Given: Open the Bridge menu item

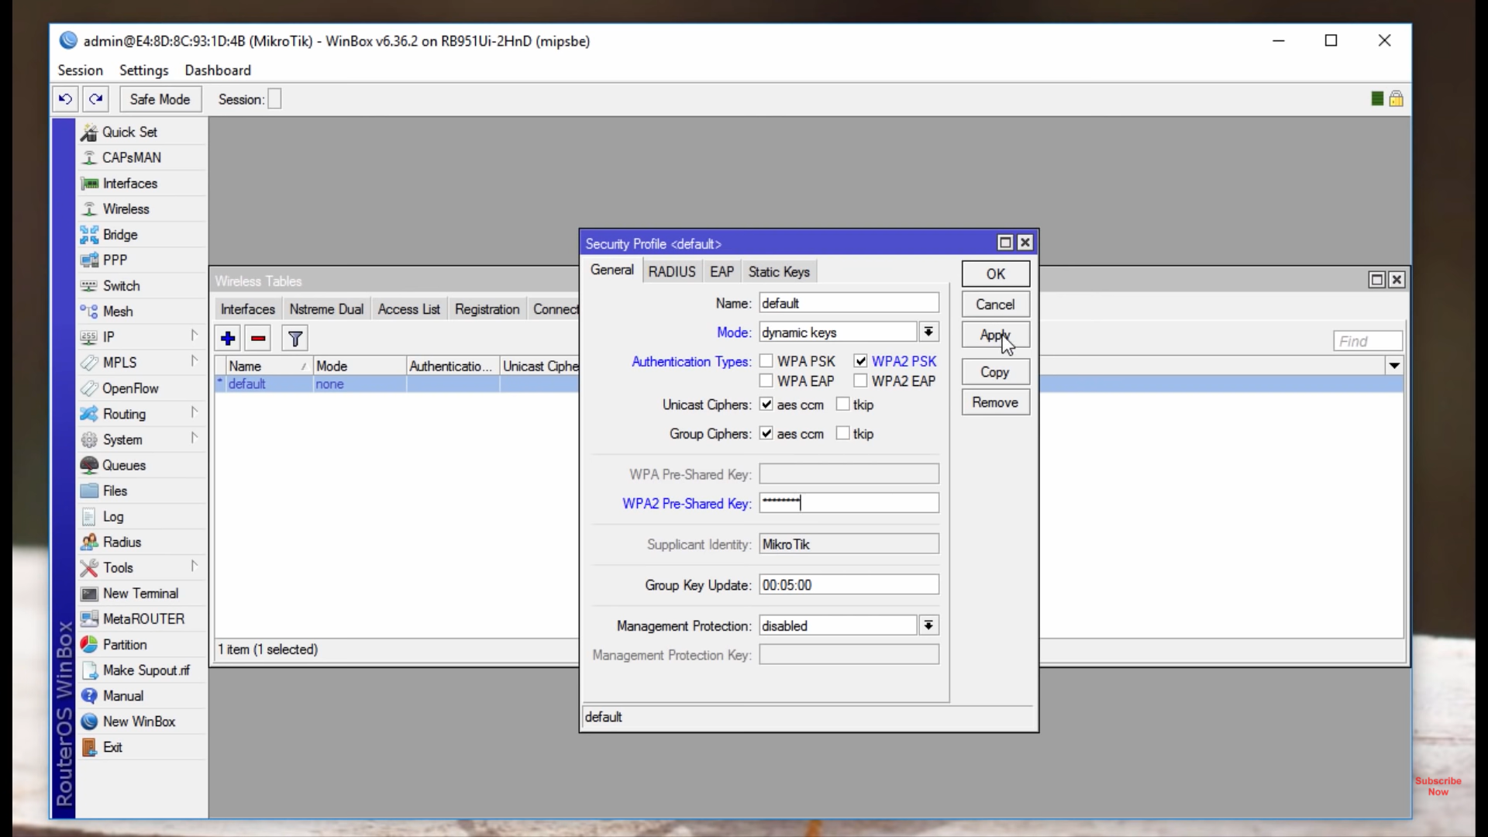Looking at the screenshot, I should point(120,235).
